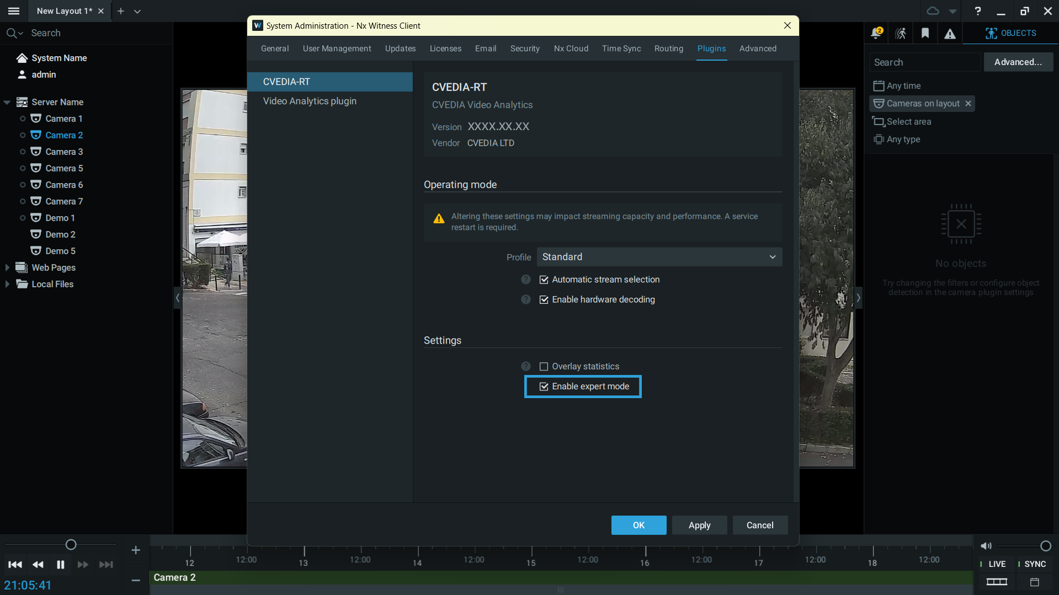Toggle the Overlay statistics checkbox
1059x595 pixels.
(x=544, y=367)
